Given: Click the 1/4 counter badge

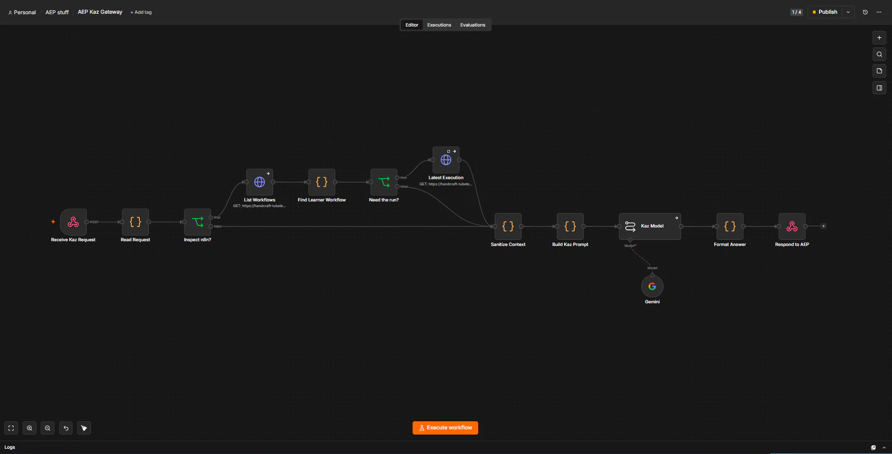Looking at the screenshot, I should (x=797, y=12).
